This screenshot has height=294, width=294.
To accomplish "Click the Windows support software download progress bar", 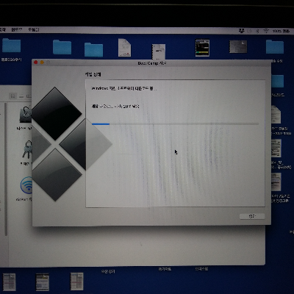I will 175,124.
